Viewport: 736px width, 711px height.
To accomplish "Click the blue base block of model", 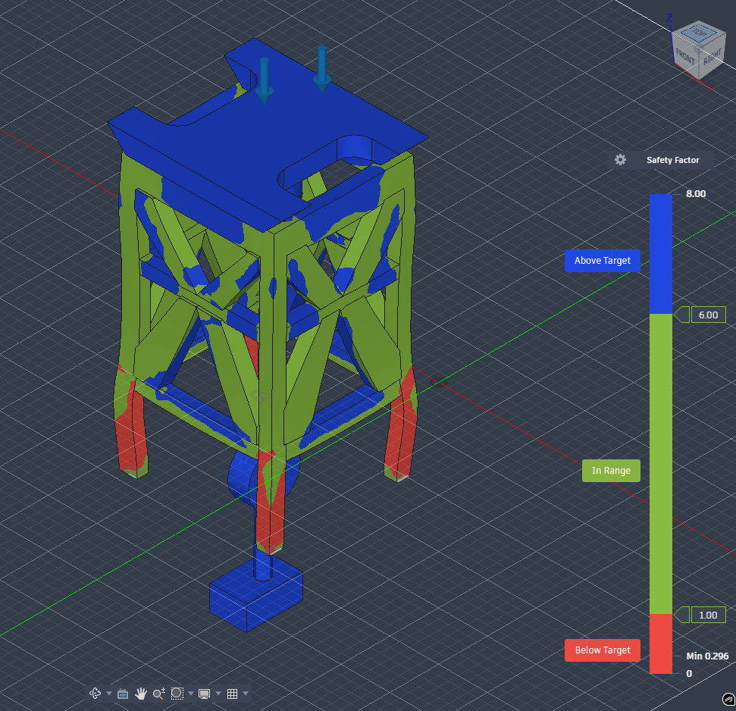I will click(x=255, y=594).
